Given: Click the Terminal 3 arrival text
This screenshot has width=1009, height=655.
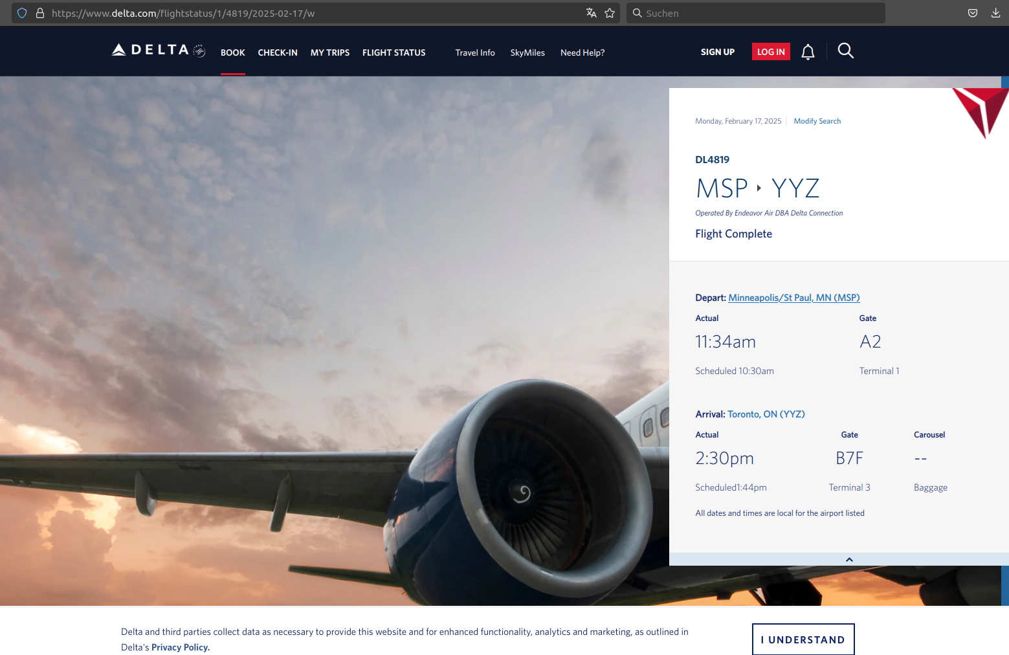Looking at the screenshot, I should [849, 487].
